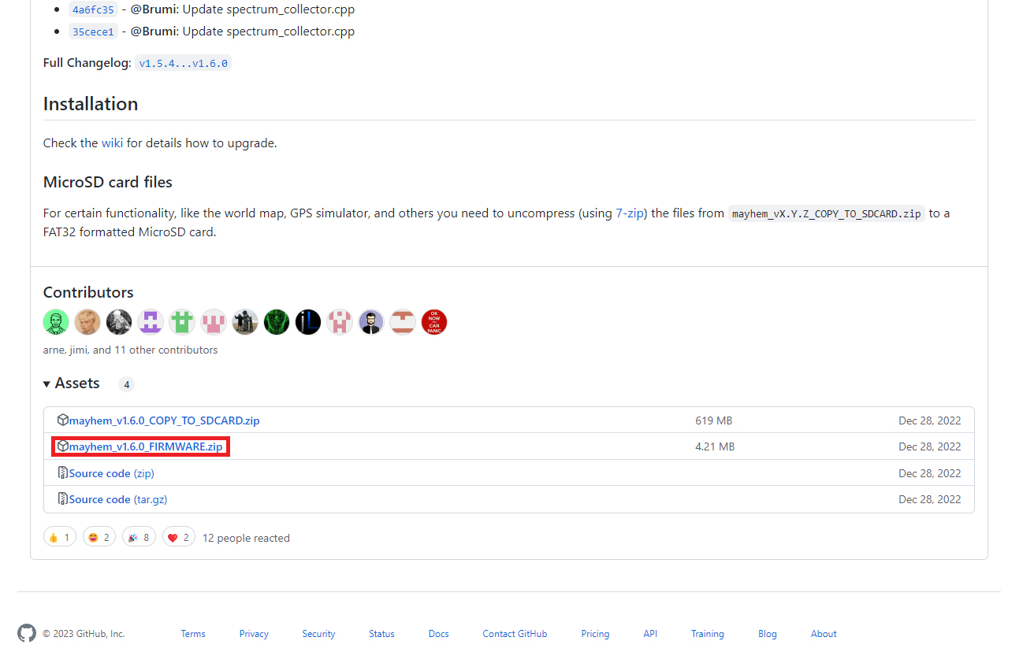This screenshot has height=652, width=1023.
Task: Click the GitHub logo in footer
Action: coord(27,633)
